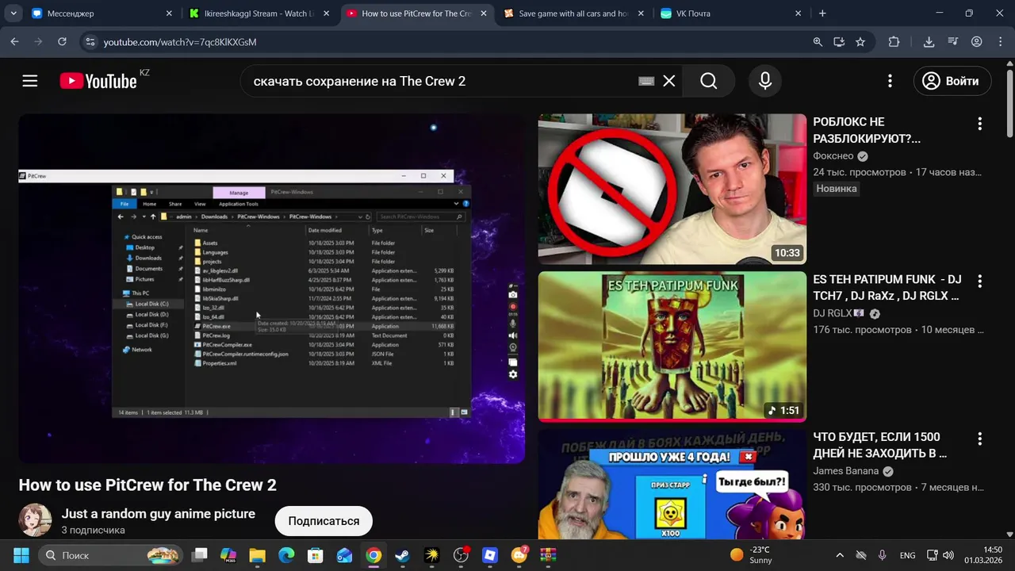
Task: Open the Chrome extensions puzzle icon
Action: point(894,42)
